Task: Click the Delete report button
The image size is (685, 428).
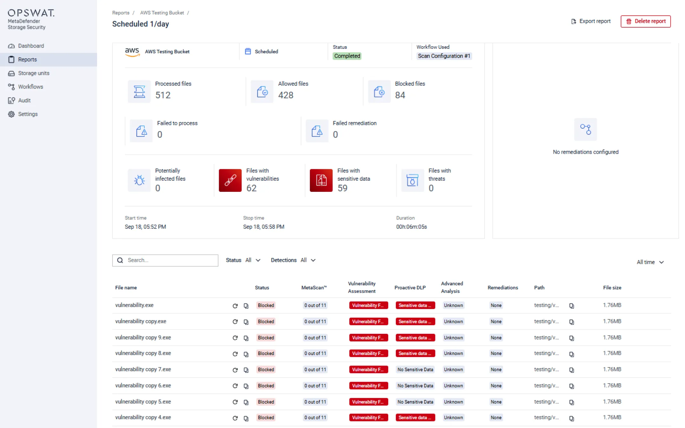Action: [645, 21]
